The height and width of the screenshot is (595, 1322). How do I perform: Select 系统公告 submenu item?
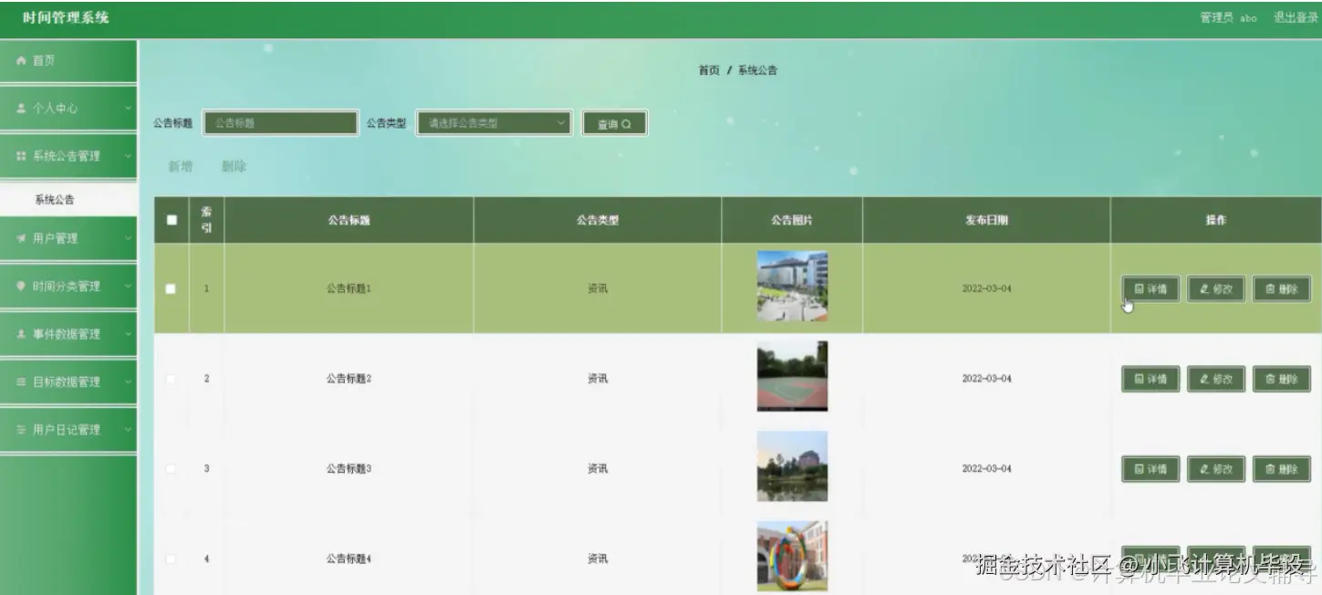pyautogui.click(x=68, y=200)
